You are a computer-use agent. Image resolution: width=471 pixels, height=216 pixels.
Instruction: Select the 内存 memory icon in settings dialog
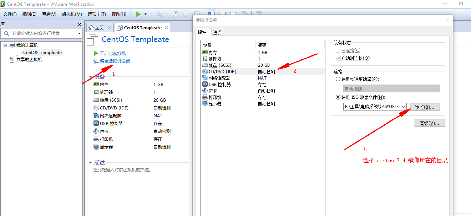[205, 52]
